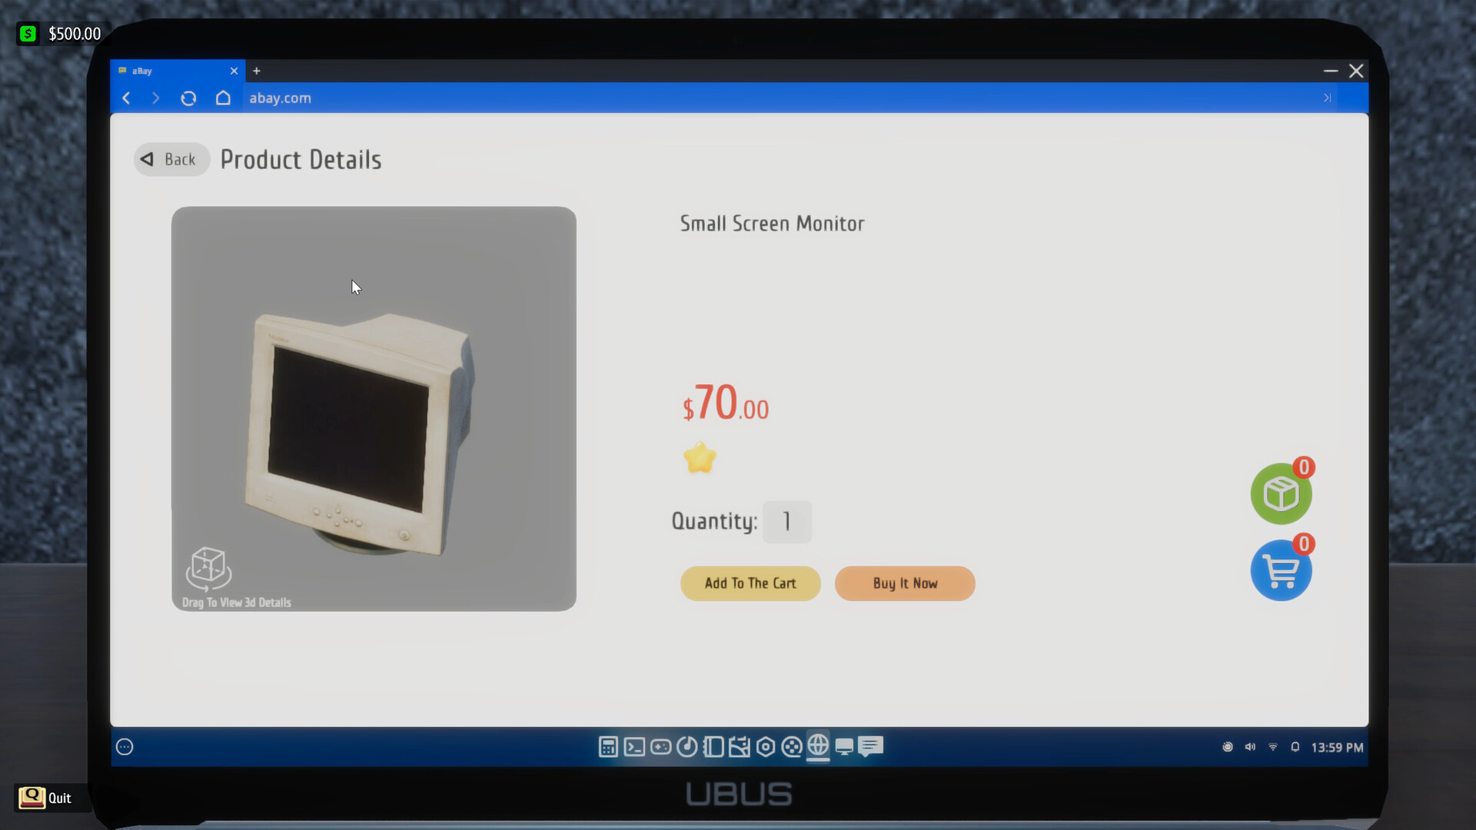The image size is (1476, 830).
Task: Click the Buy It Now button
Action: (x=904, y=583)
